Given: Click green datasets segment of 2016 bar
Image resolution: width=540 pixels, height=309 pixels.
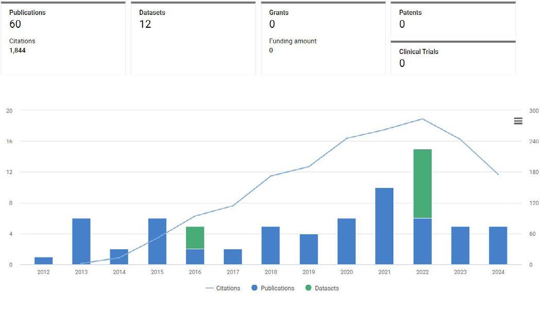Looking at the screenshot, I should [195, 238].
